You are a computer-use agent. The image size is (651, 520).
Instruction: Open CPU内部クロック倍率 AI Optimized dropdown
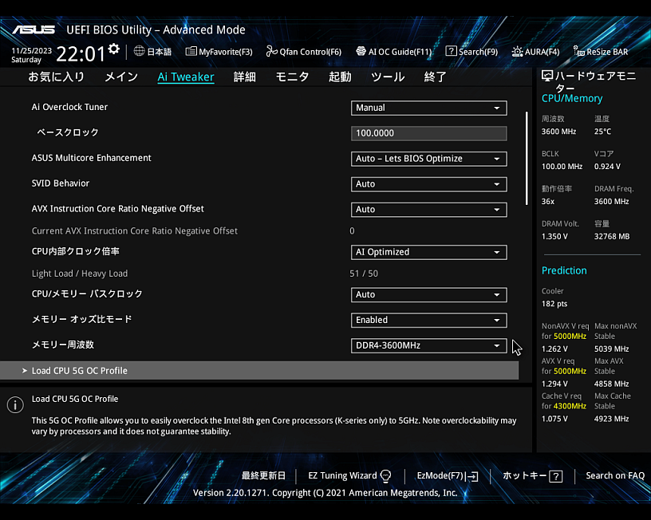tap(429, 252)
